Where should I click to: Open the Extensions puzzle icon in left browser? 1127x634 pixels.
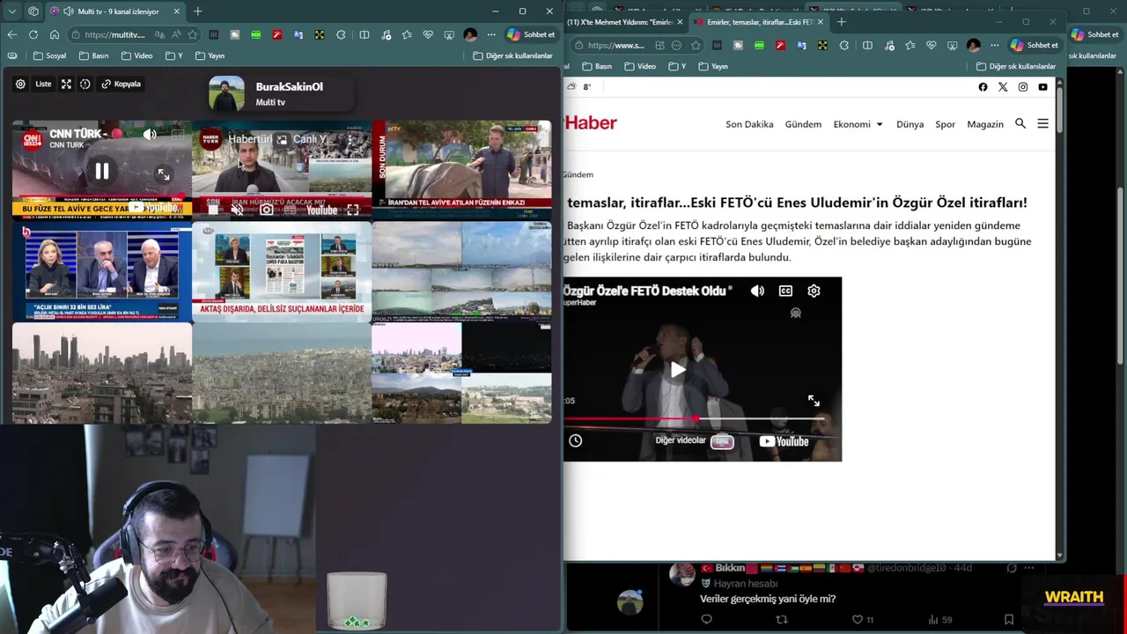pyautogui.click(x=341, y=34)
